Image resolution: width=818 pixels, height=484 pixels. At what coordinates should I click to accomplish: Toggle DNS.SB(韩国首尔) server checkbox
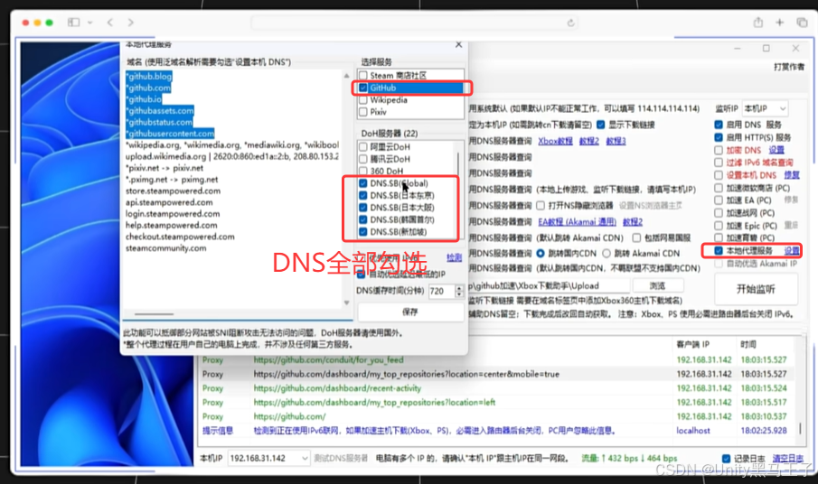(363, 219)
